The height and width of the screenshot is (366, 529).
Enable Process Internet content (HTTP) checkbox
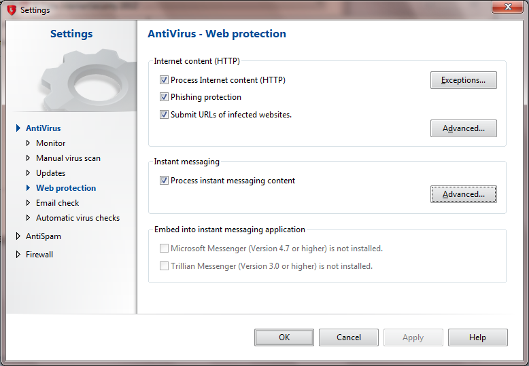coord(164,80)
